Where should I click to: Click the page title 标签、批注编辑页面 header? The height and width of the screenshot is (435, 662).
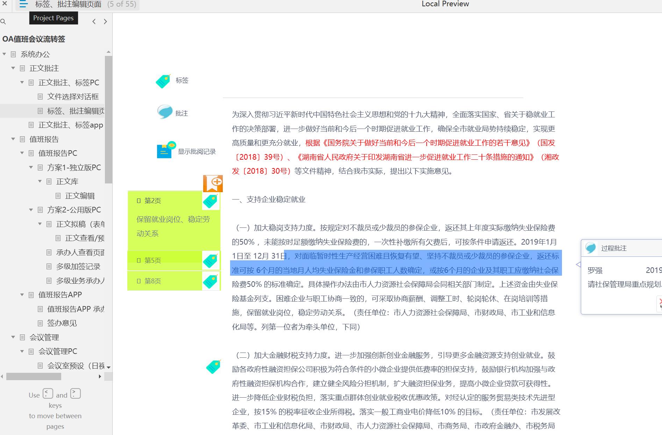point(68,4)
